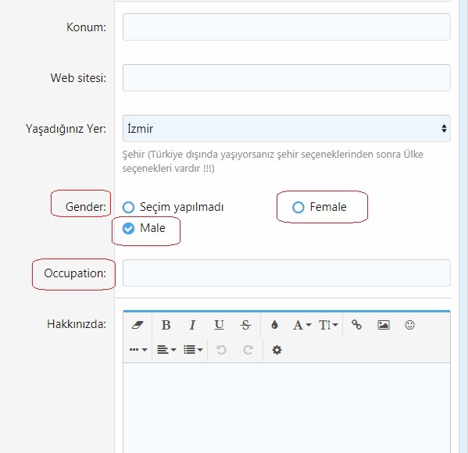
Task: Click the Redo arrow in editor
Action: tap(248, 349)
